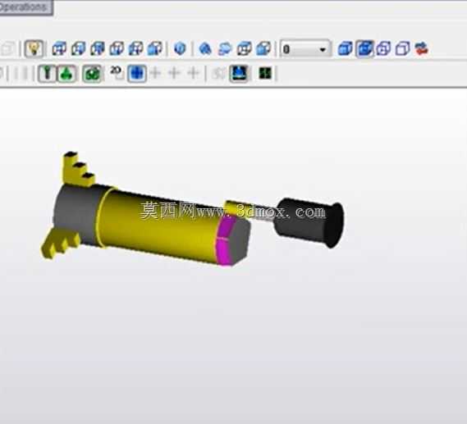
Task: Select the solid shaded cube display mode
Action: click(x=346, y=48)
